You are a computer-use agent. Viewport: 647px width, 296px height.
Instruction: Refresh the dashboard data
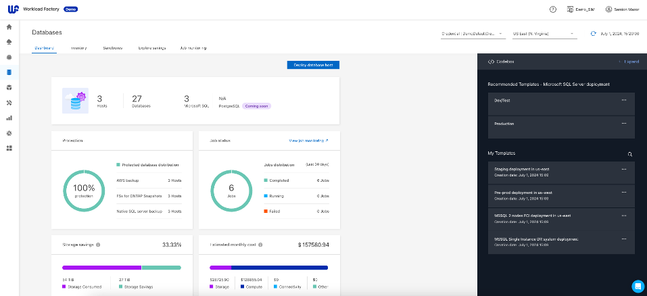pyautogui.click(x=593, y=32)
